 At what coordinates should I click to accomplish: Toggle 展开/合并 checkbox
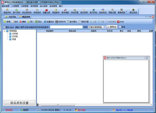tap(4, 27)
